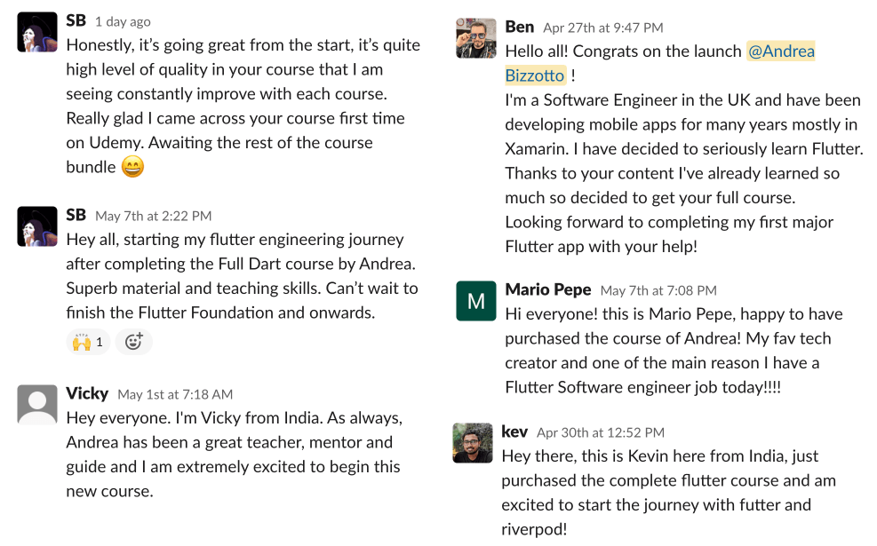Click SB's profile avatar on the first message
Image resolution: width=877 pixels, height=546 pixels.
coord(36,29)
